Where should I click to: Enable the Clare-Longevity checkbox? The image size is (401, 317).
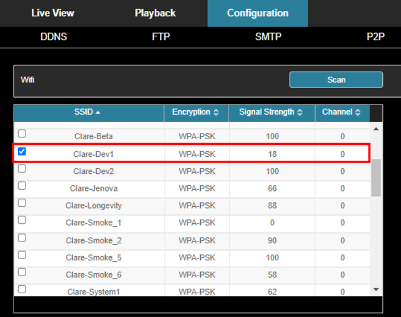coord(22,203)
